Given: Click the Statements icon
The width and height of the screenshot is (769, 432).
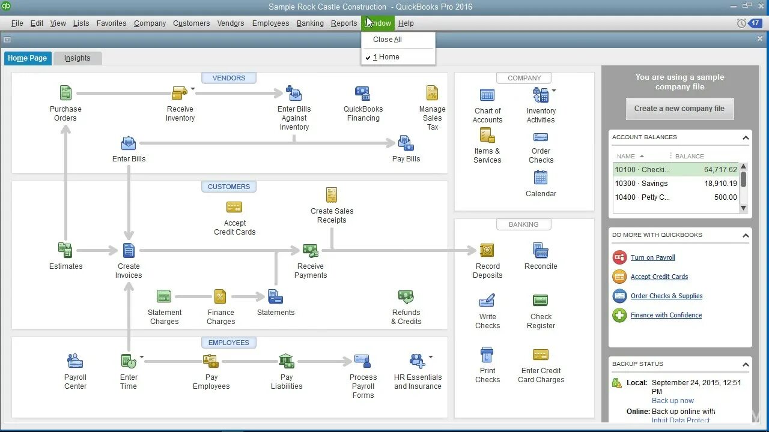Looking at the screenshot, I should coord(275,296).
